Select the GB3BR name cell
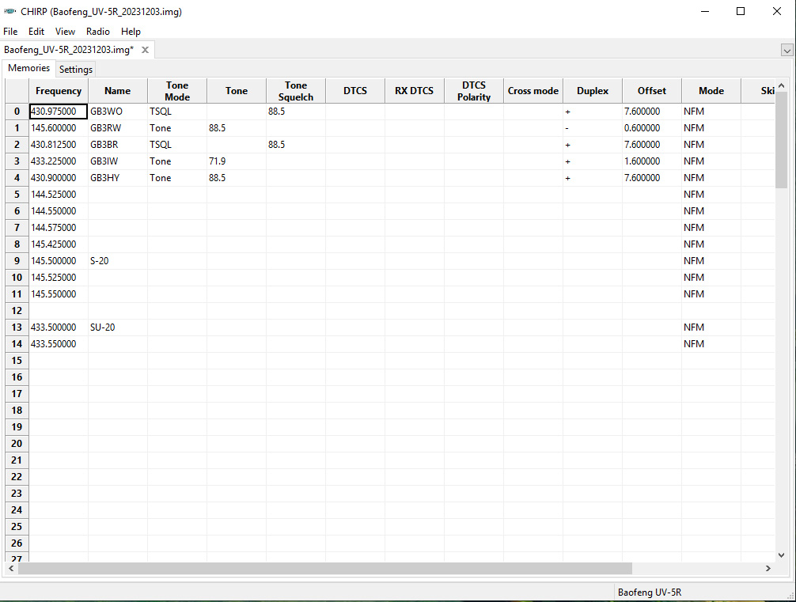The image size is (796, 602). 118,145
